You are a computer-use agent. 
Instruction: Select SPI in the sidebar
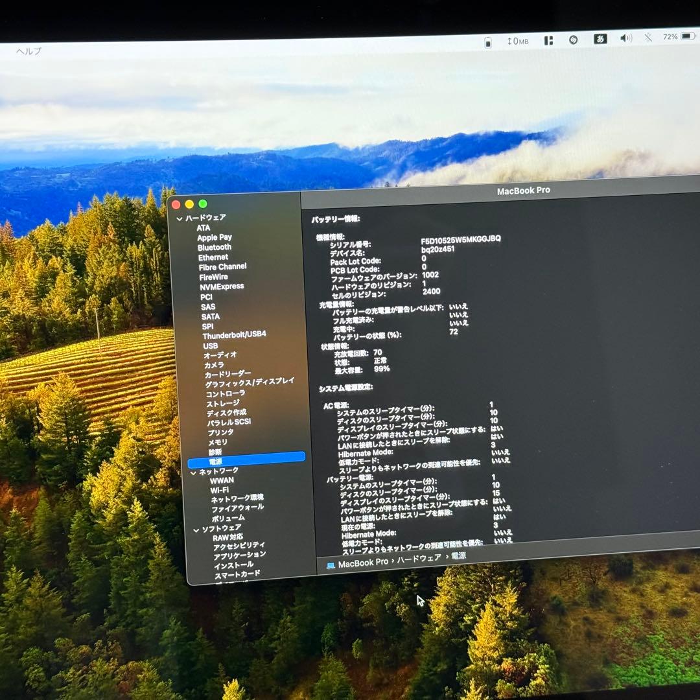click(x=207, y=326)
